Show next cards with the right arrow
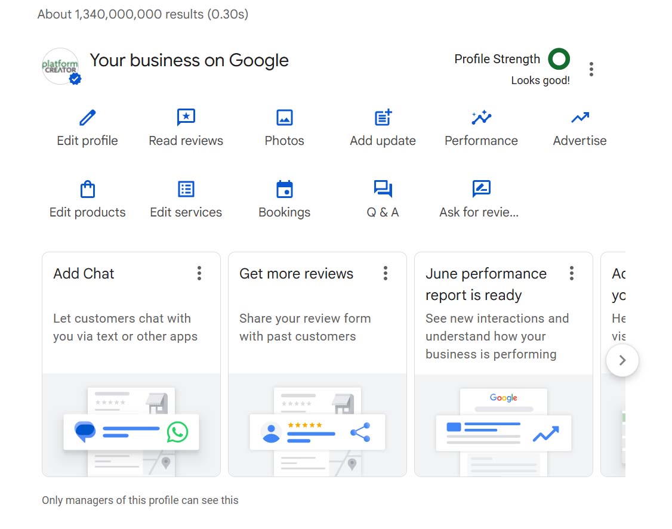This screenshot has height=529, width=672. tap(622, 361)
